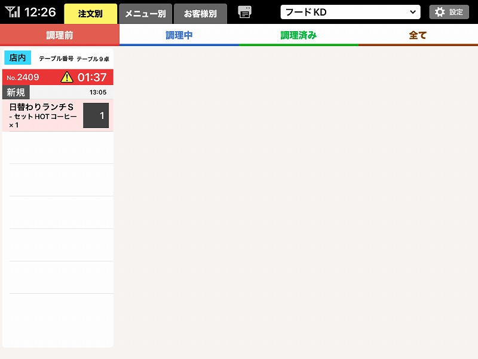The height and width of the screenshot is (359, 478).
Task: Click the テーブル9卓 table number label
Action: pos(93,59)
